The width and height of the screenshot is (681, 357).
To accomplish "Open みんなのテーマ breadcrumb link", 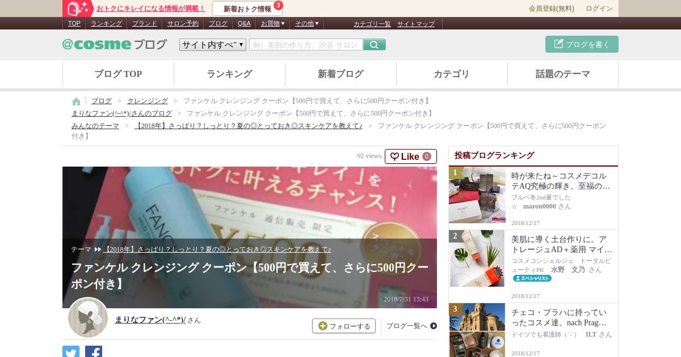I will (95, 126).
